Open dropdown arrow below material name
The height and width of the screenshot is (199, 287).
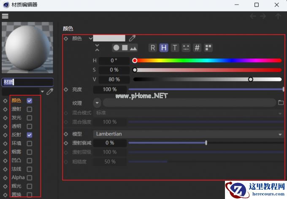click(x=43, y=91)
